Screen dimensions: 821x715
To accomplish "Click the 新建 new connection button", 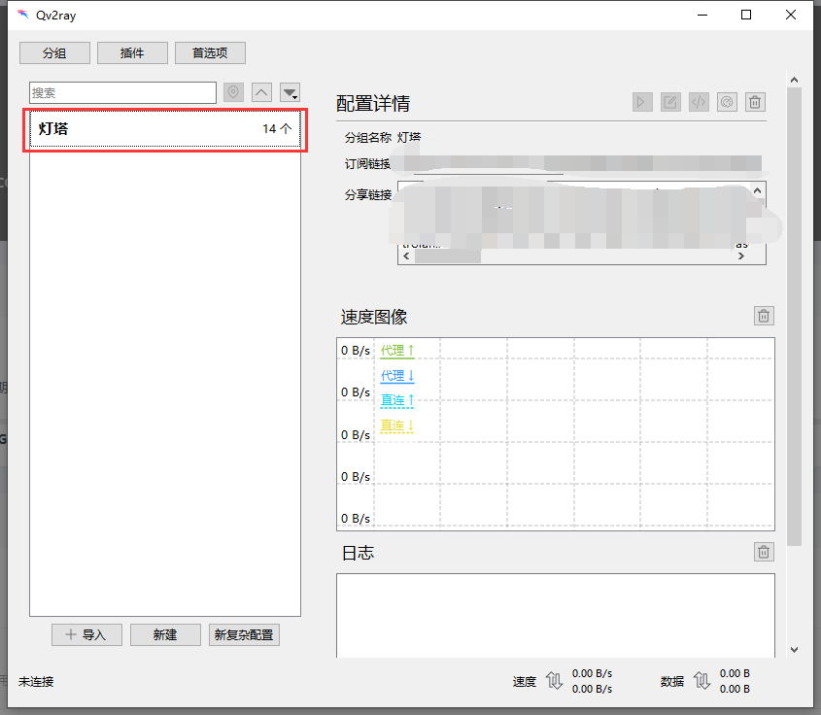I will point(165,635).
